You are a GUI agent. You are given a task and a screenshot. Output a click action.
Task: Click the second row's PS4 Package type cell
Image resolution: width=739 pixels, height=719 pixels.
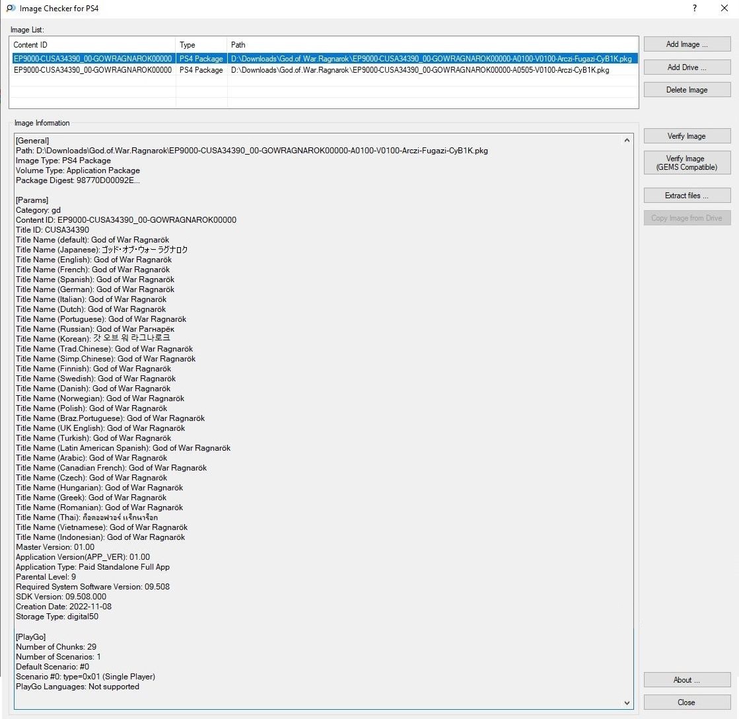click(201, 70)
